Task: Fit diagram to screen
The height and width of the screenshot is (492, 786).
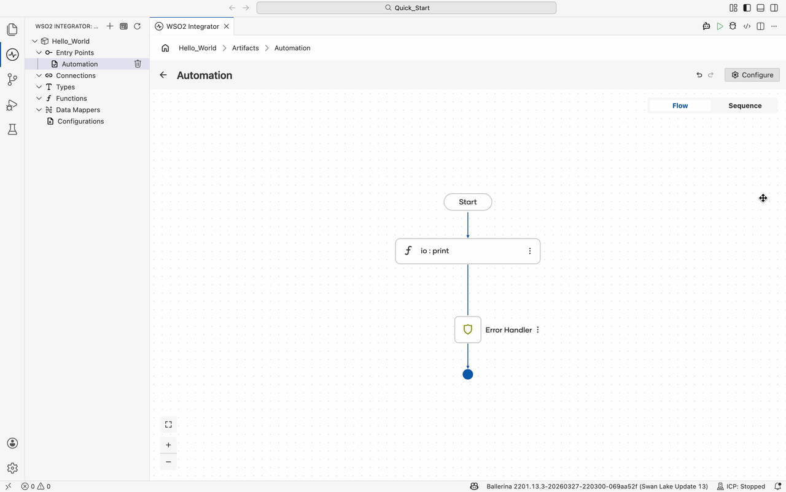Action: [168, 425]
